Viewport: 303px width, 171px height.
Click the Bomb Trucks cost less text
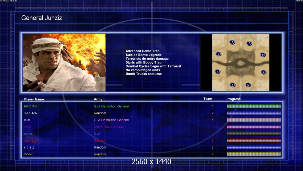click(x=144, y=74)
